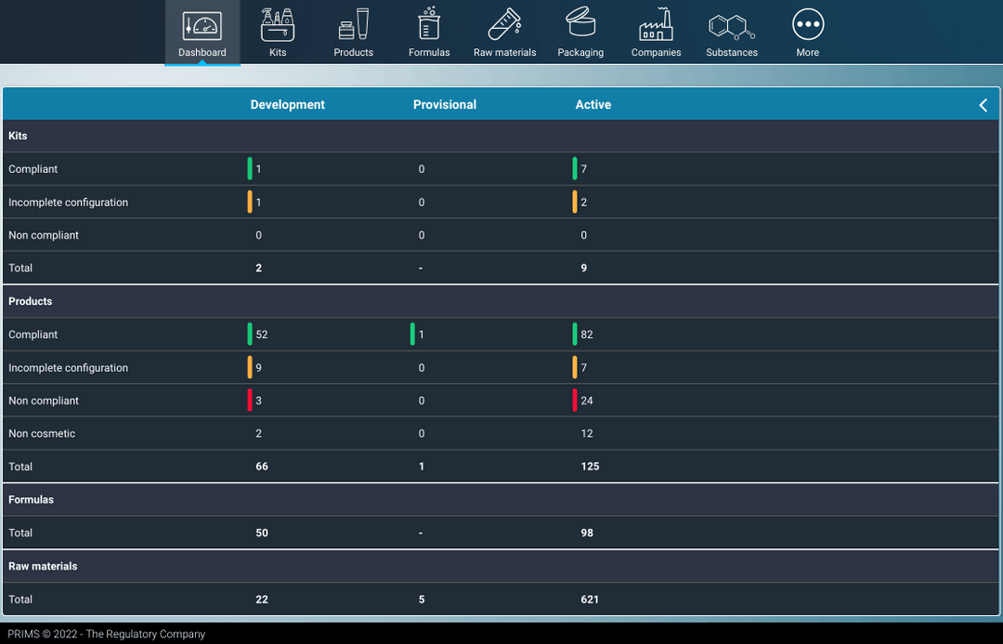Open the Products Total row
This screenshot has width=1003, height=644.
click(x=501, y=467)
